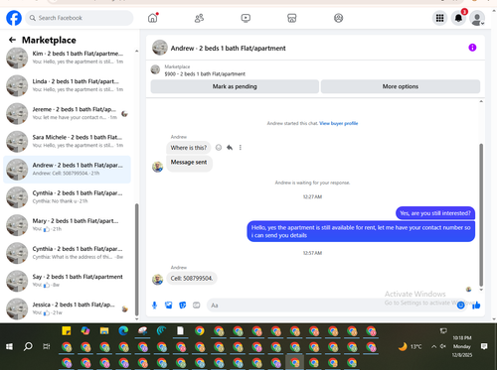Record a voice clip with microphone icon
Screen dimensions: 497x370
click(154, 306)
